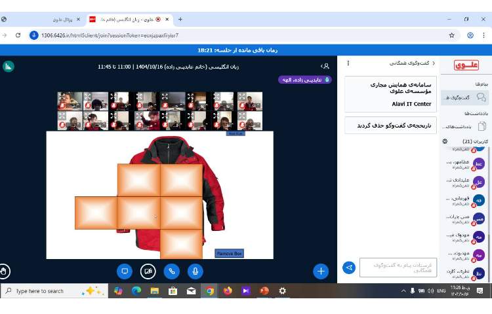Click the talking indicator for the presenter
This screenshot has width=492, height=314.
(x=304, y=80)
